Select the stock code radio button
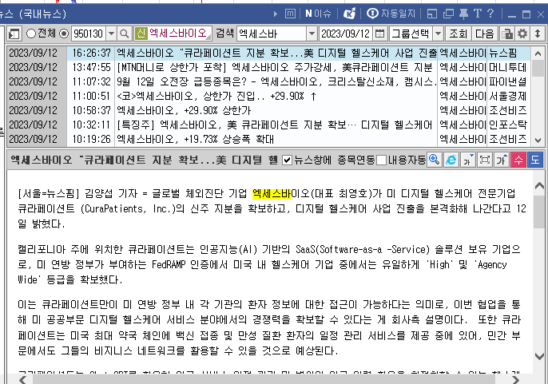The width and height of the screenshot is (548, 384). (x=64, y=34)
